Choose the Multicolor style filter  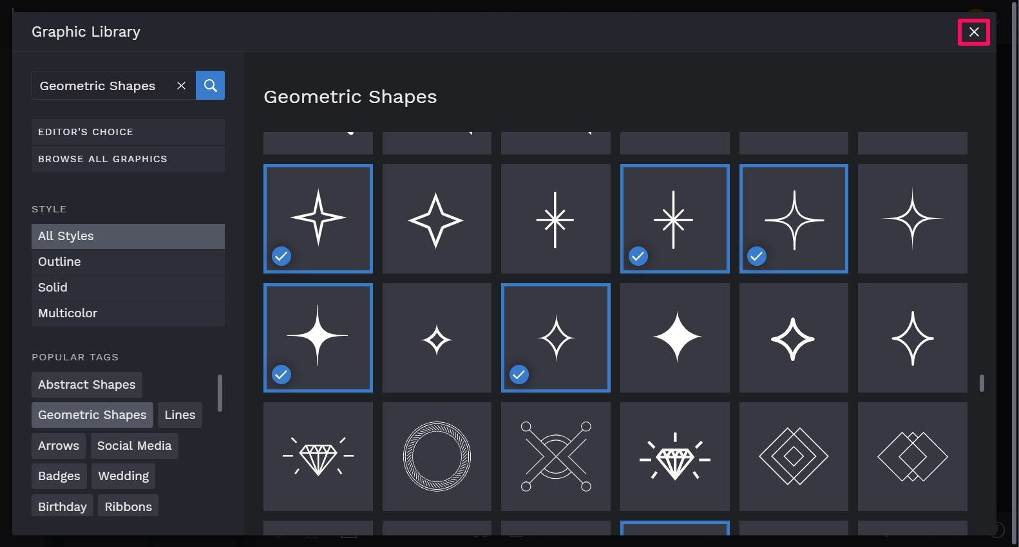128,313
